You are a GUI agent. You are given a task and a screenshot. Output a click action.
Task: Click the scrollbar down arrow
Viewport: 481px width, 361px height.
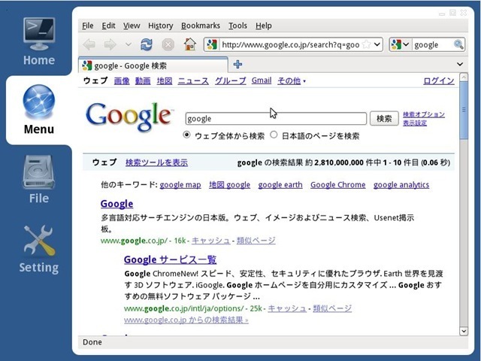coord(464,331)
